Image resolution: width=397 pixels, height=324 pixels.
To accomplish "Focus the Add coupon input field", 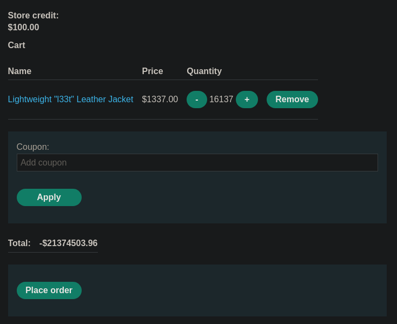I will 197,162.
